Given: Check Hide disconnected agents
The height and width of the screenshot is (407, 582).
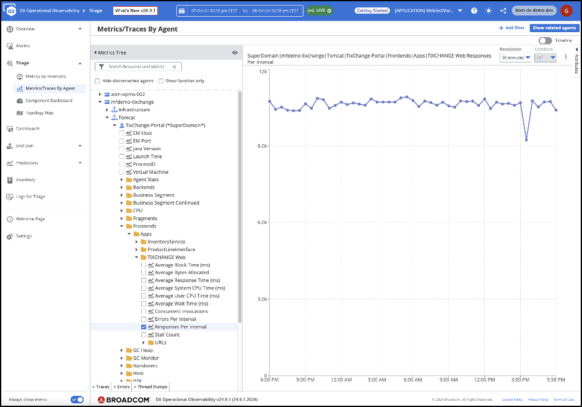Looking at the screenshot, I should tap(97, 81).
